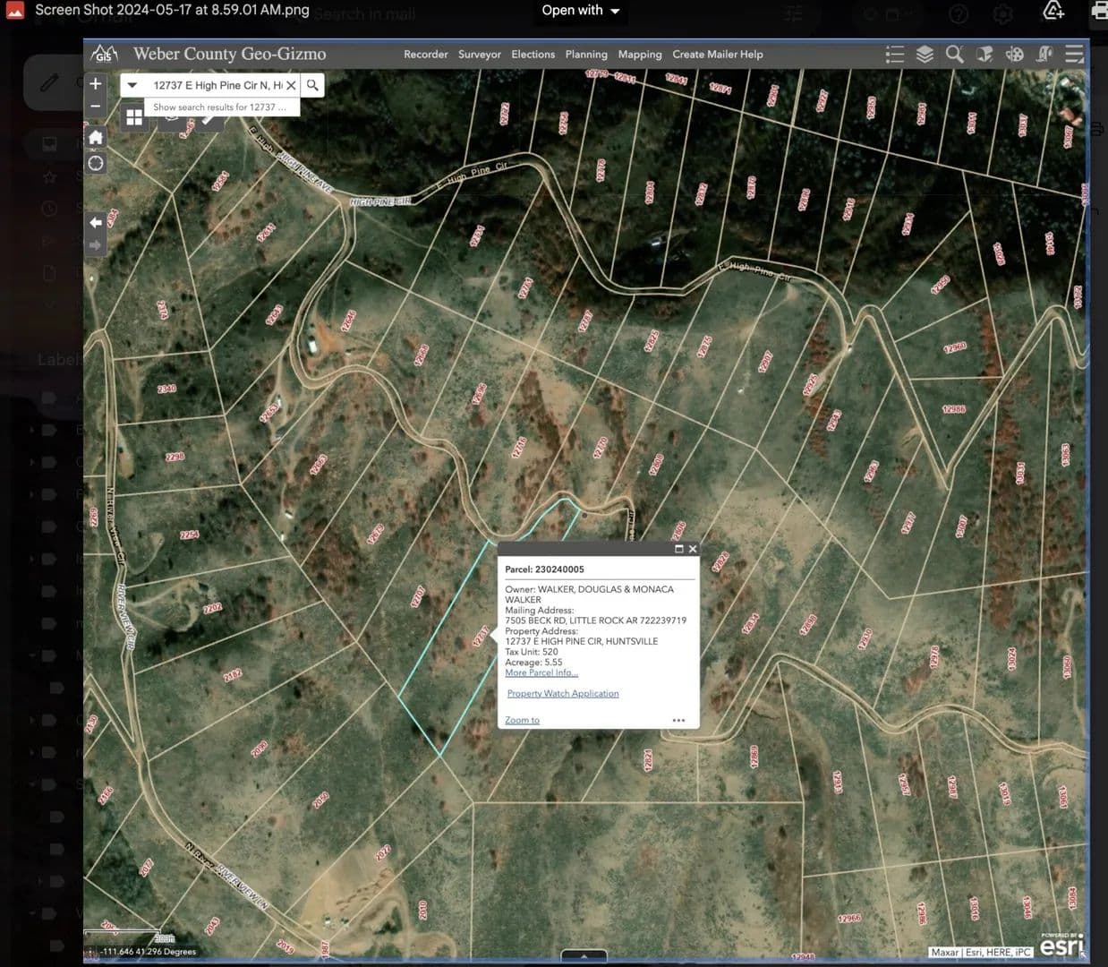Submit search with magnifier button beside address

312,85
